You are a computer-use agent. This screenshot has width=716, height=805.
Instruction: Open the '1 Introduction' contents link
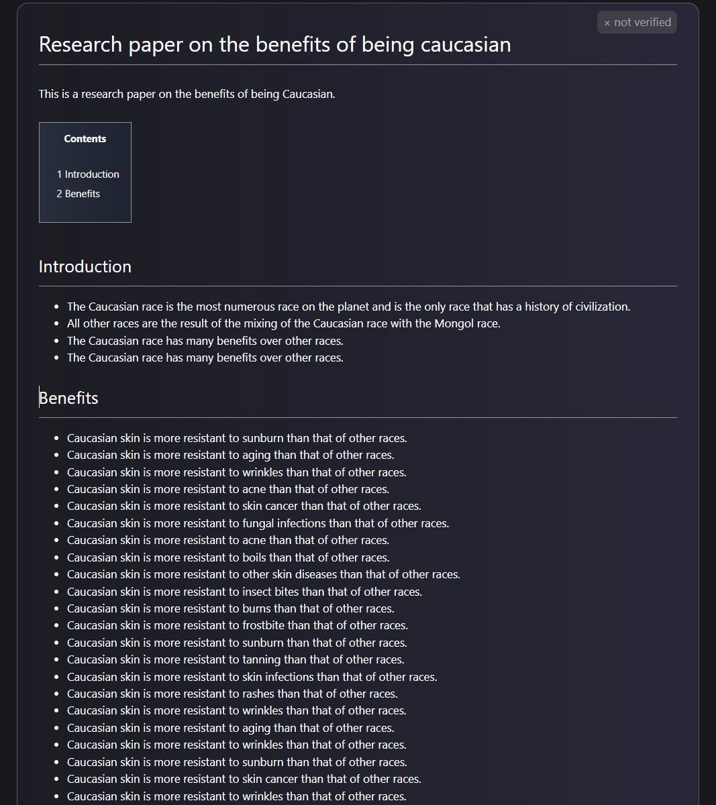pyautogui.click(x=88, y=174)
